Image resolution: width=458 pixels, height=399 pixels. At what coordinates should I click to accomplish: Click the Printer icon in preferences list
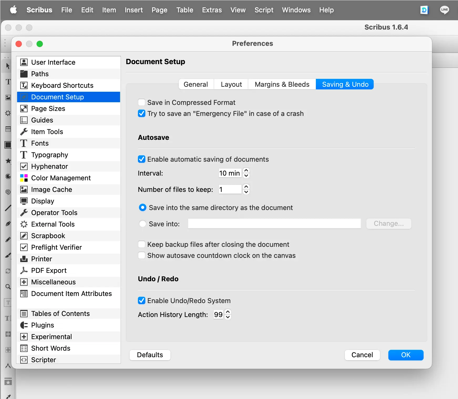point(24,259)
